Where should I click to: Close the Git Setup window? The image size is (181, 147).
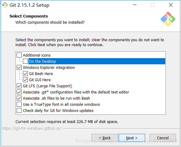click(171, 5)
